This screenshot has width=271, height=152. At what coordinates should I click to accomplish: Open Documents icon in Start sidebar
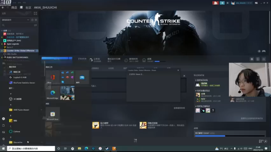(3, 125)
